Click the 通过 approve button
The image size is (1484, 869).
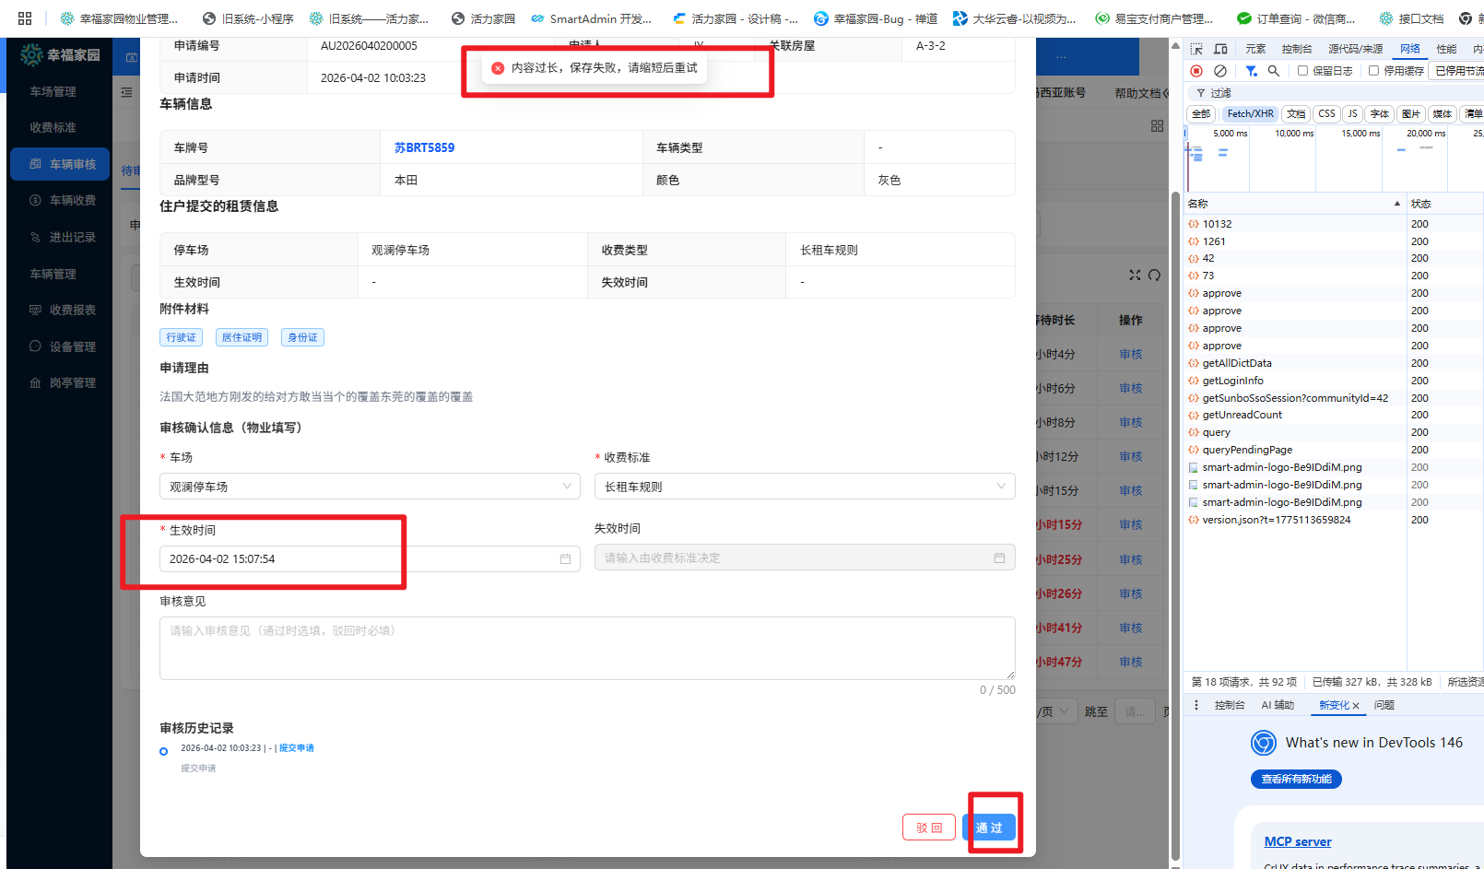[989, 828]
